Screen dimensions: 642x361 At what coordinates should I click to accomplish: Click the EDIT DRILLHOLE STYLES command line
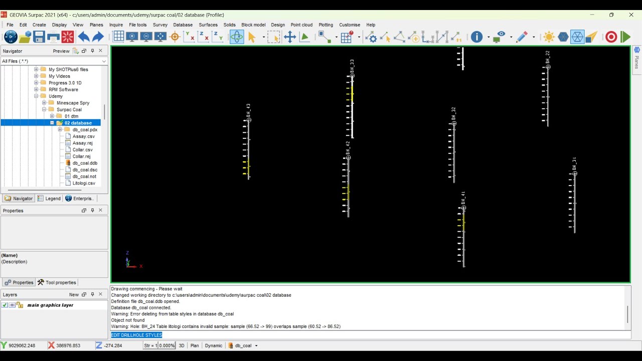tap(370, 335)
